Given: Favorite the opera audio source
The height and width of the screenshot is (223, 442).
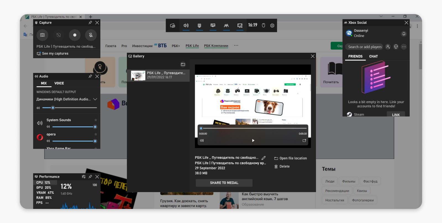Looking at the screenshot, I should (x=96, y=134).
